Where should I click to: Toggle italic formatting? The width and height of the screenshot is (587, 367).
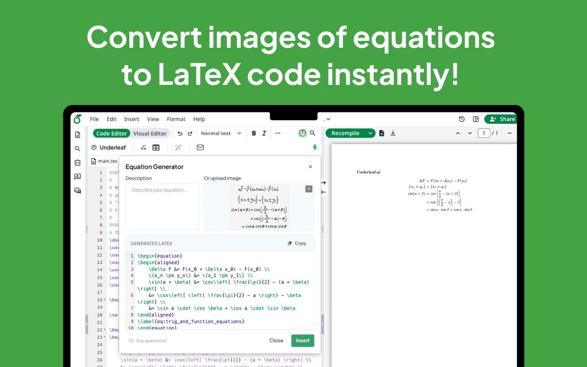[264, 133]
